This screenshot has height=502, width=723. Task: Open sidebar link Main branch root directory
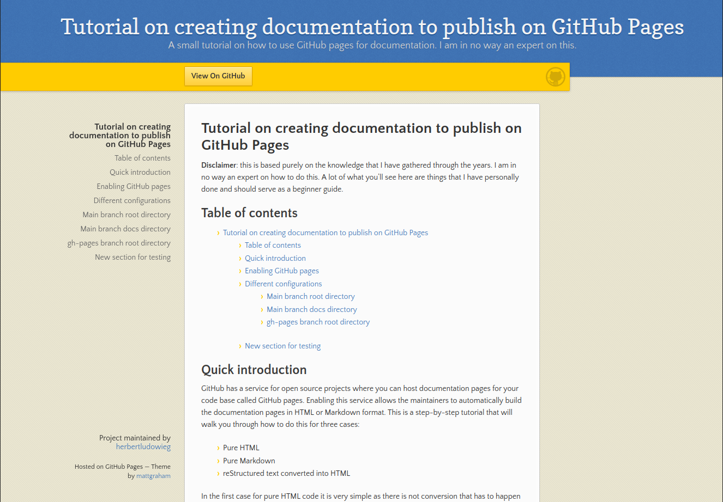(x=126, y=215)
